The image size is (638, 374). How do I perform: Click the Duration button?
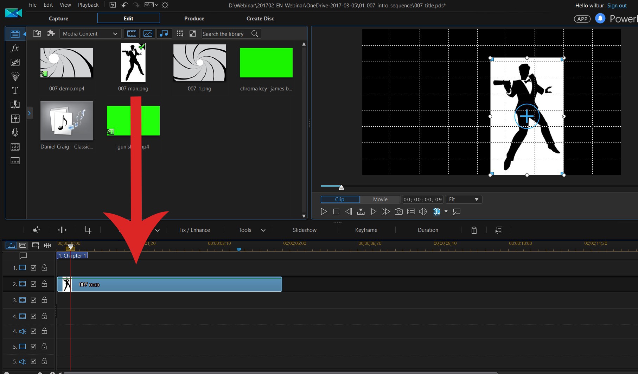click(x=428, y=230)
